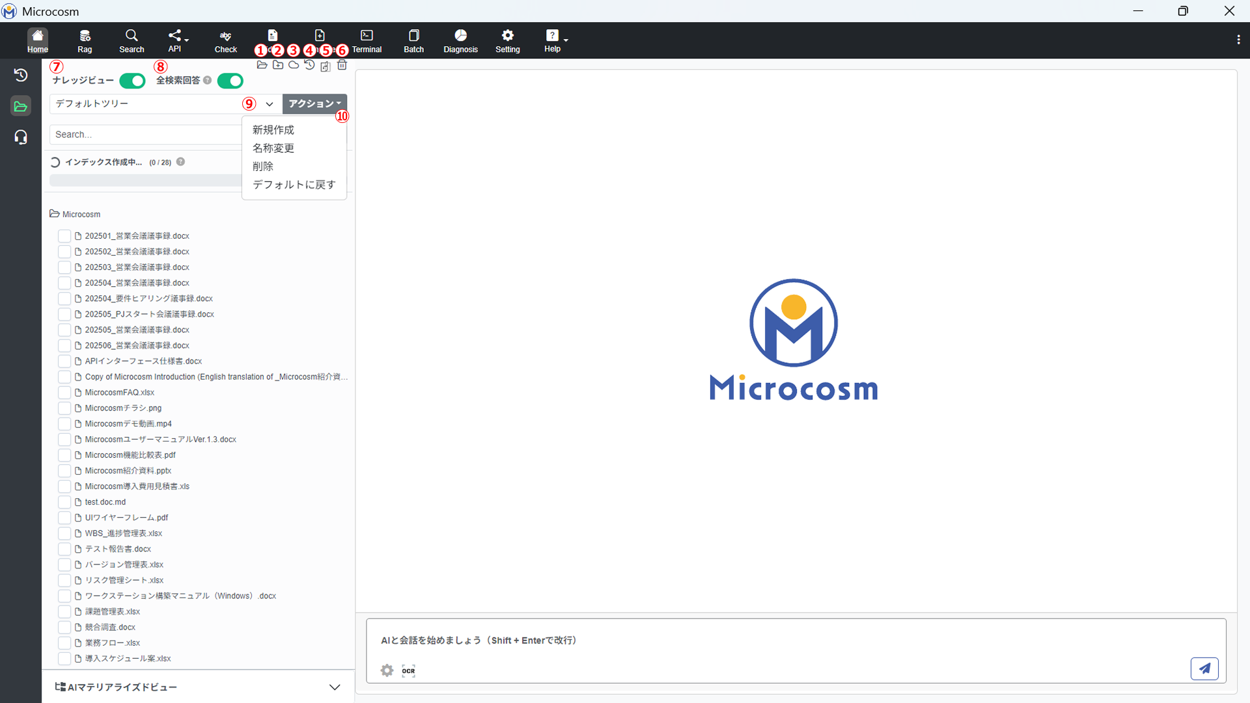This screenshot has width=1250, height=703.
Task: Open the Diagnosis pie chart icon
Action: click(x=460, y=40)
